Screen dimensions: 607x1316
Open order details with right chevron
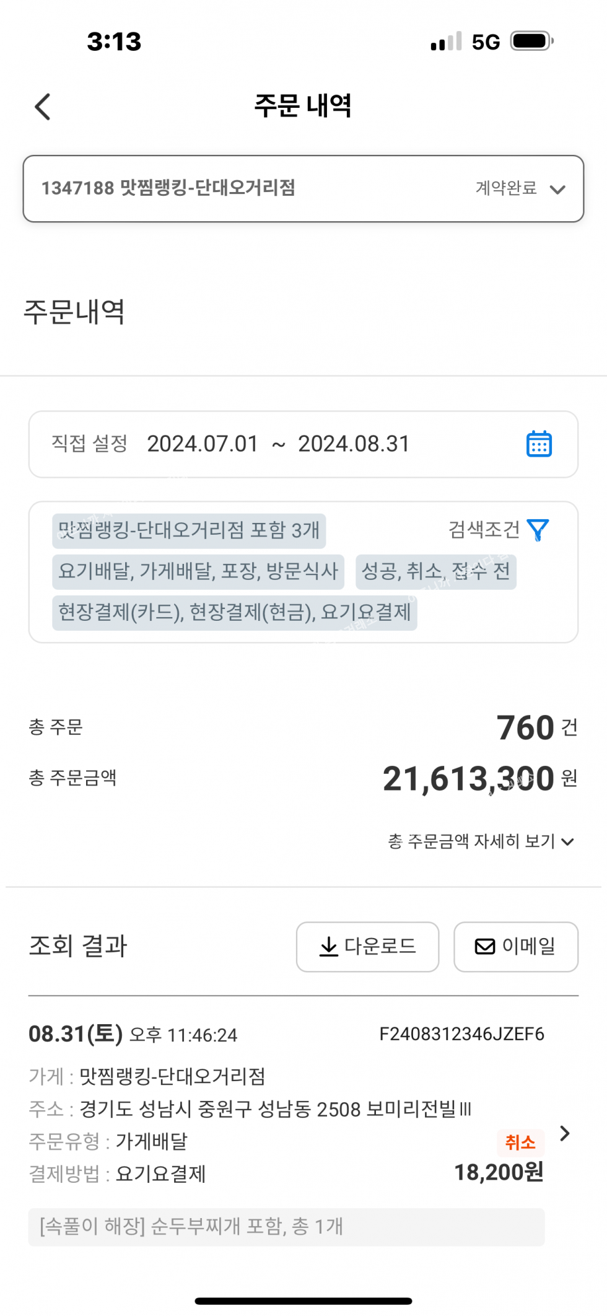(564, 1133)
